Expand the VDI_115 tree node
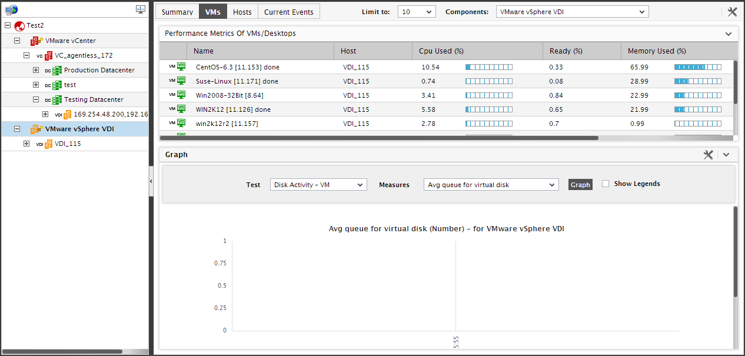 26,144
